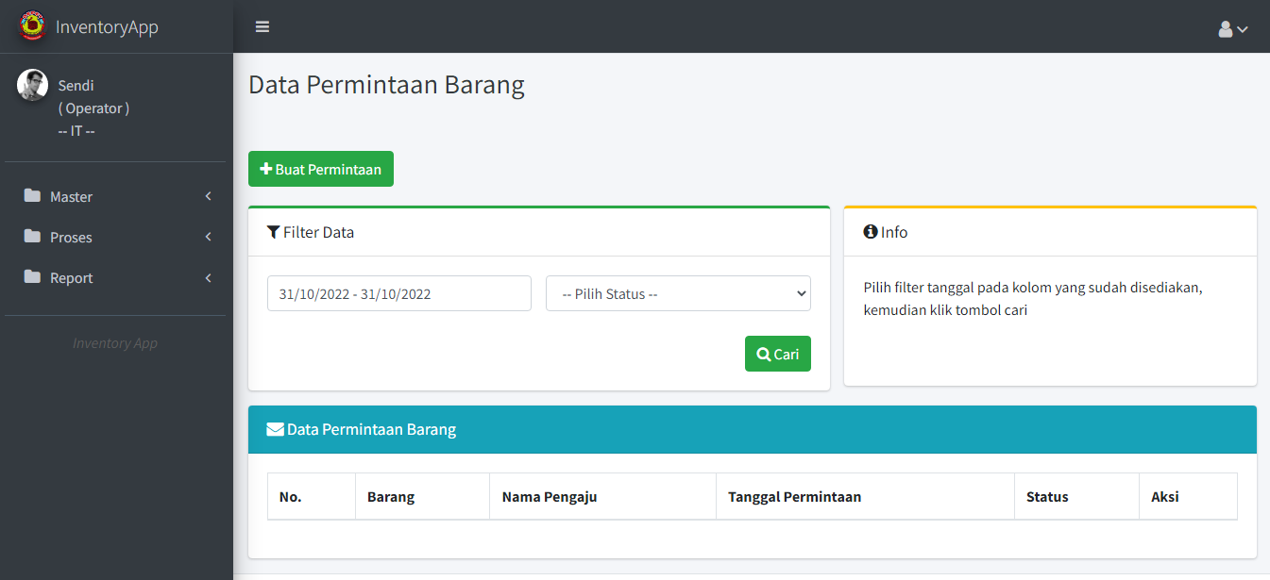This screenshot has width=1270, height=580.
Task: Open the Pilih Status dropdown
Action: click(678, 293)
